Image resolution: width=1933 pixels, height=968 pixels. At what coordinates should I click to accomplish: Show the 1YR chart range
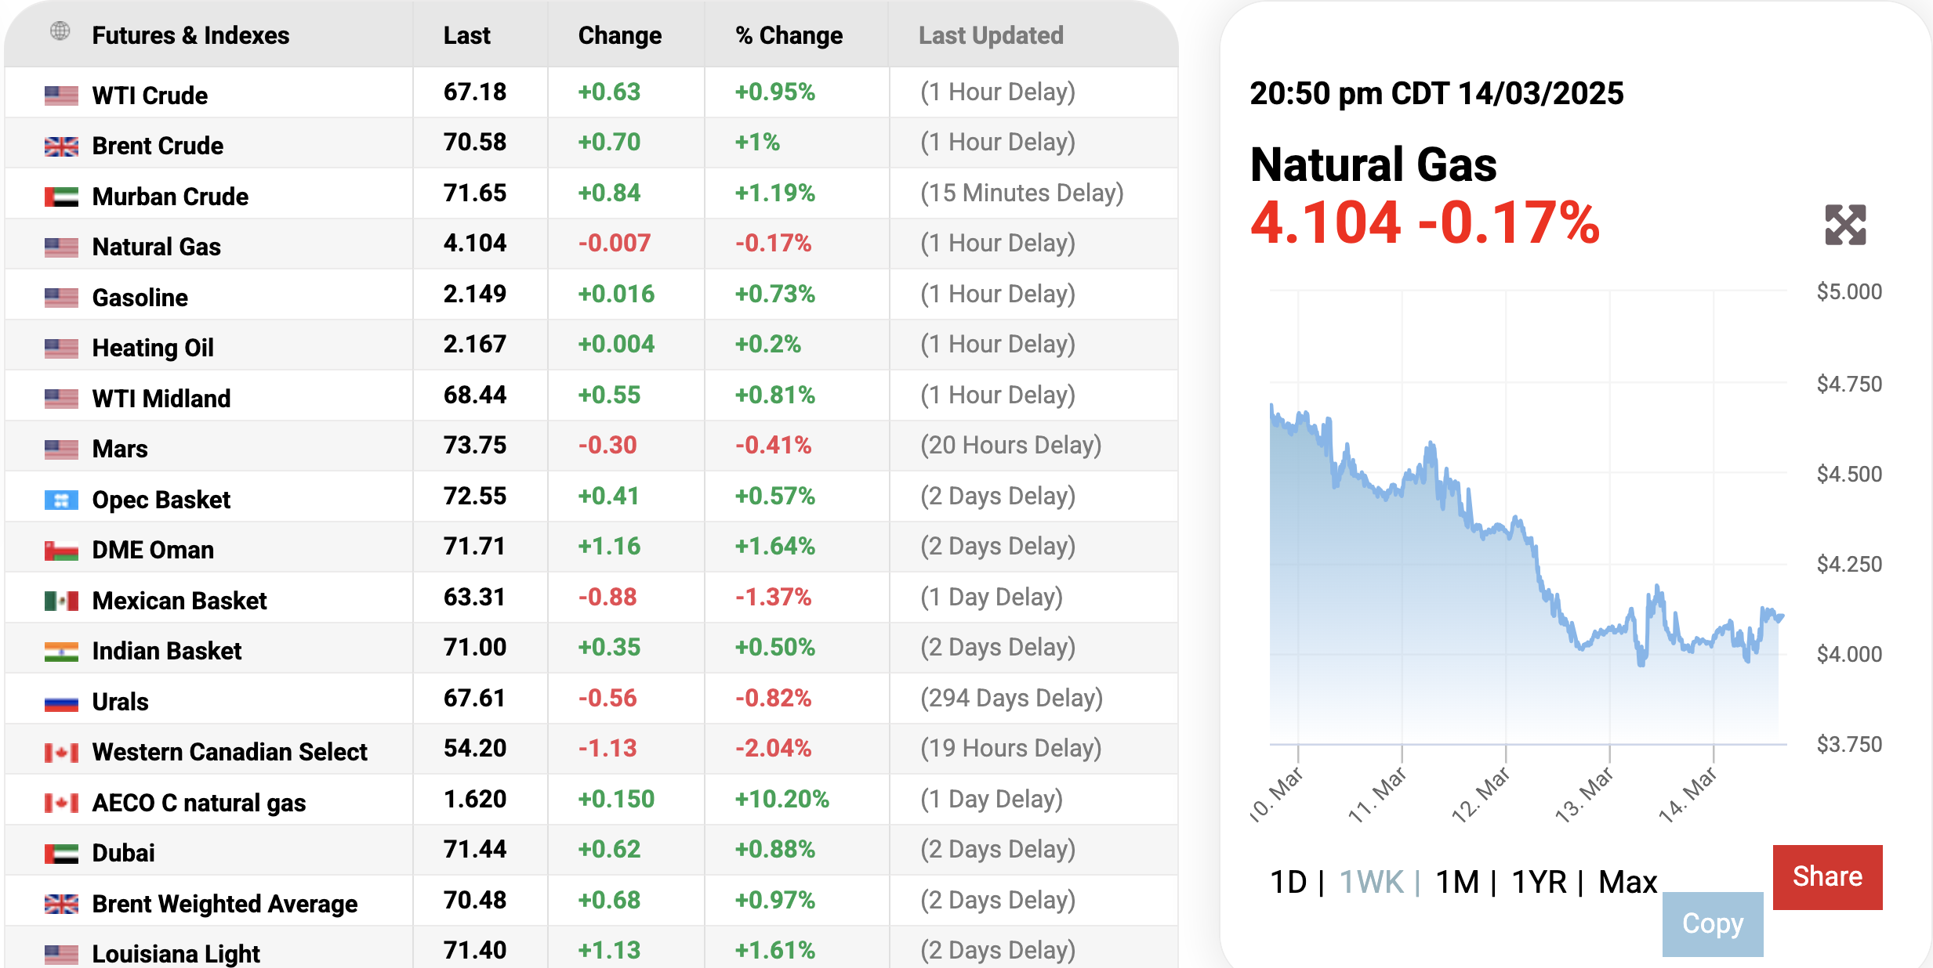(1539, 883)
